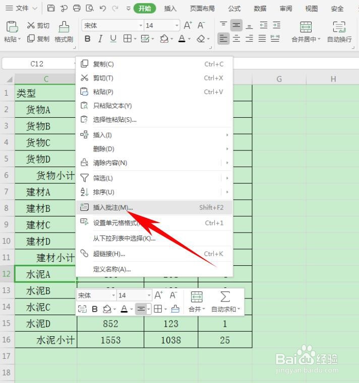Click the Justify alignment icon
359x383 pixels.
[x=262, y=39]
